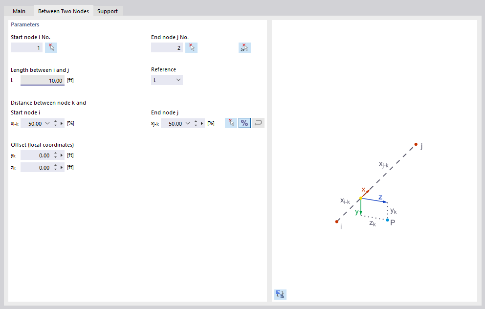Viewport: 485px width, 309px height.
Task: Open the Support tab
Action: 108,10
